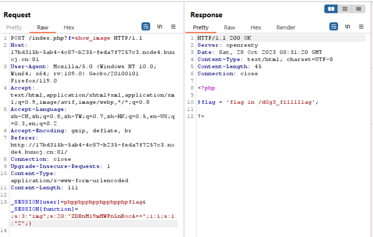373x237 pixels.
Task: Click the HTTP/1.1 200 OK status line
Action: [x=224, y=38]
